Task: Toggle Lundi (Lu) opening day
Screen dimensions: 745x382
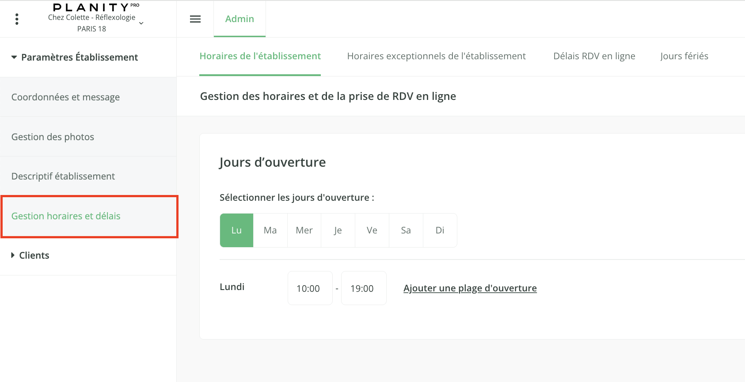Action: (x=236, y=230)
